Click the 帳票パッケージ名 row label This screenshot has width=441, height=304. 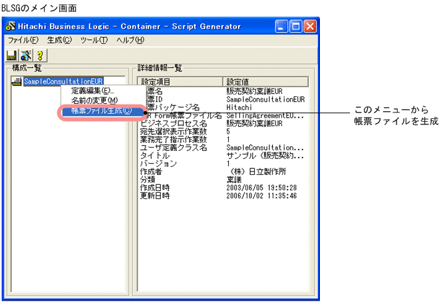[x=173, y=107]
